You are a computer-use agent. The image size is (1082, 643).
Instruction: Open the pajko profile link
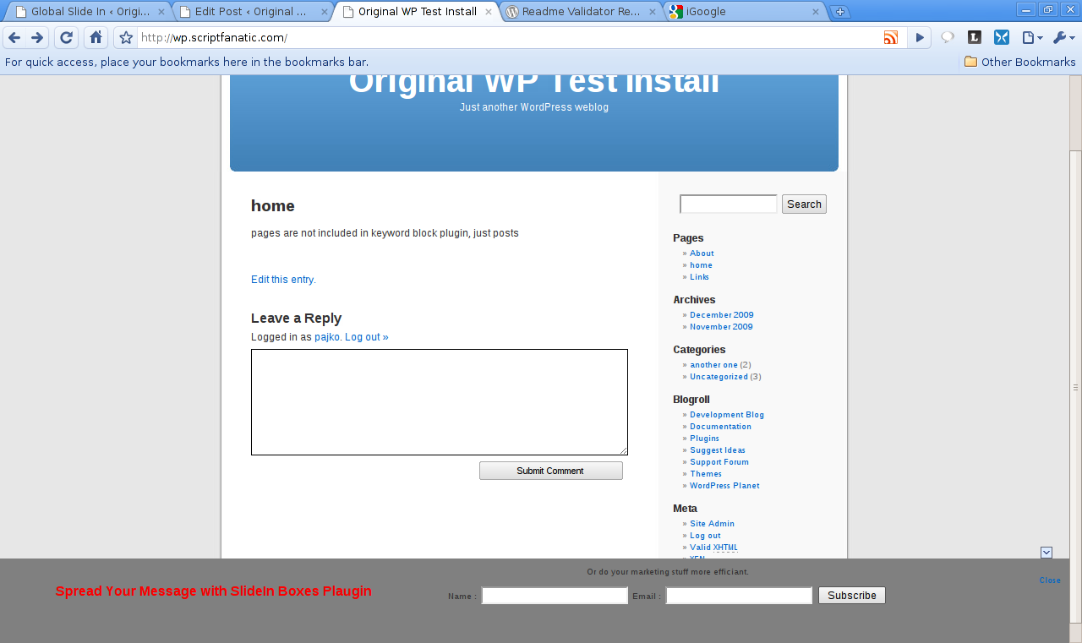(328, 337)
